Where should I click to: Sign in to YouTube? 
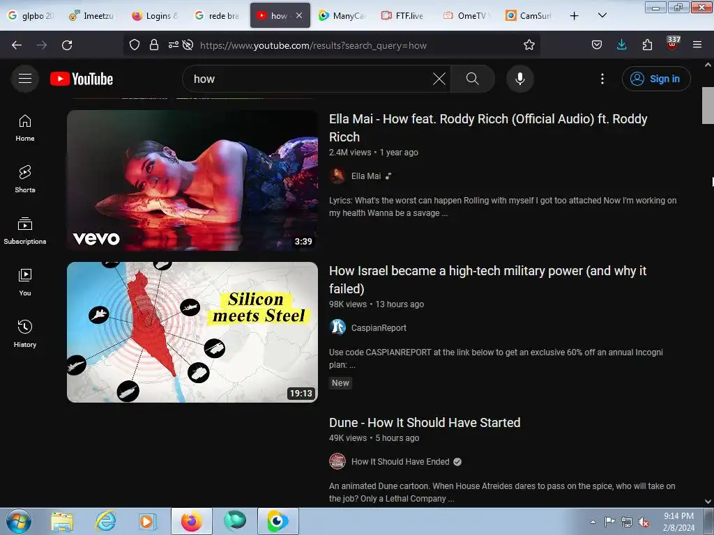(x=656, y=79)
